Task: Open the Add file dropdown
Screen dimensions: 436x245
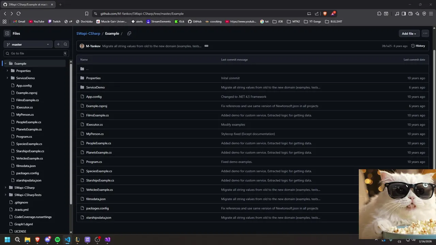Action: tap(409, 33)
